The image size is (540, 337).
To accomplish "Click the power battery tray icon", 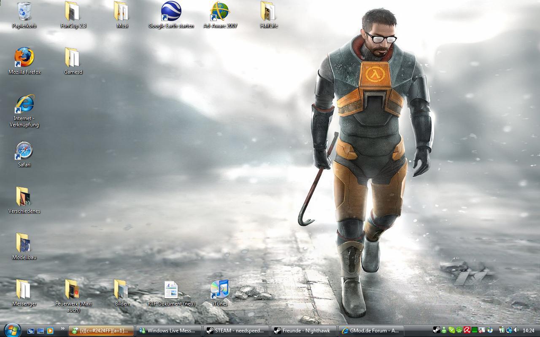I will click(502, 330).
